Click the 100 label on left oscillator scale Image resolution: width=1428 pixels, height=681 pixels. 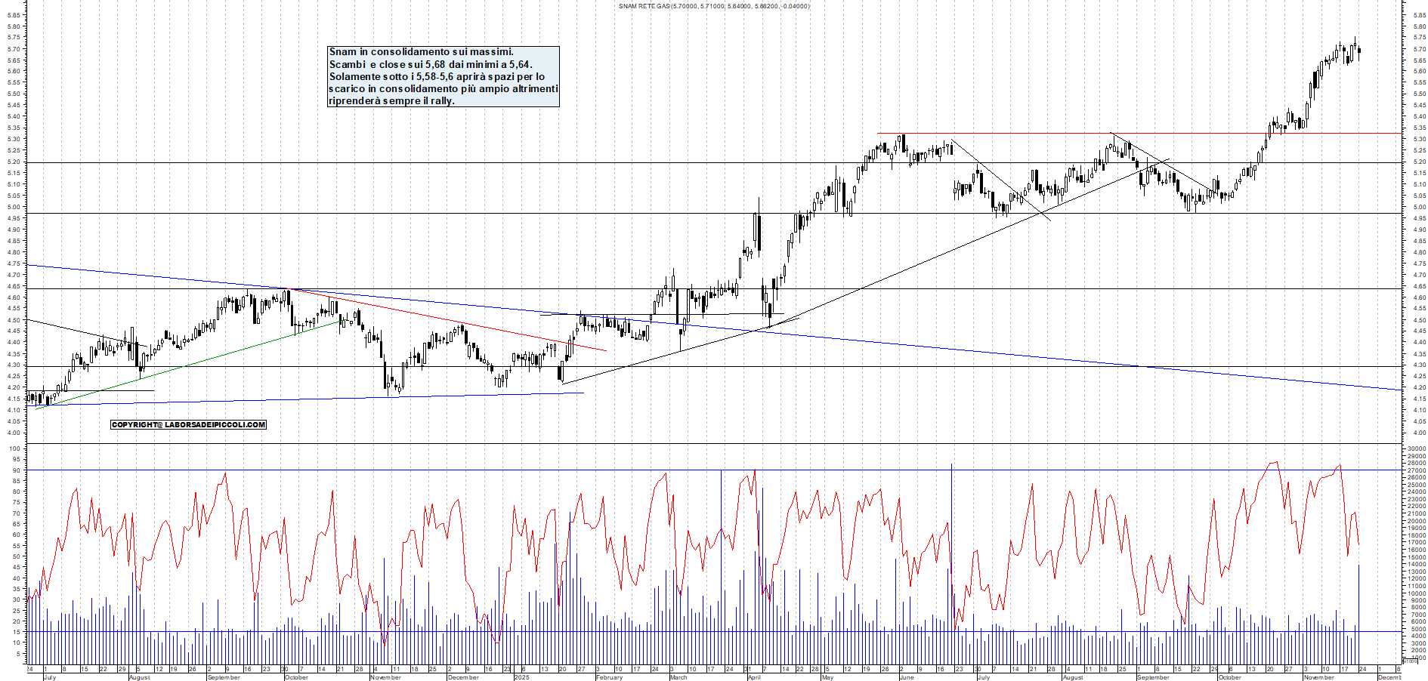[14, 448]
